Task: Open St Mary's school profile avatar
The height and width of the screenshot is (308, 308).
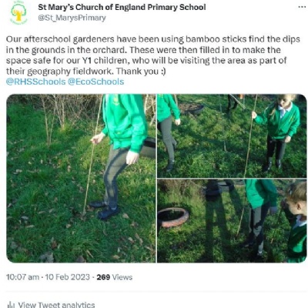Action: (x=18, y=13)
